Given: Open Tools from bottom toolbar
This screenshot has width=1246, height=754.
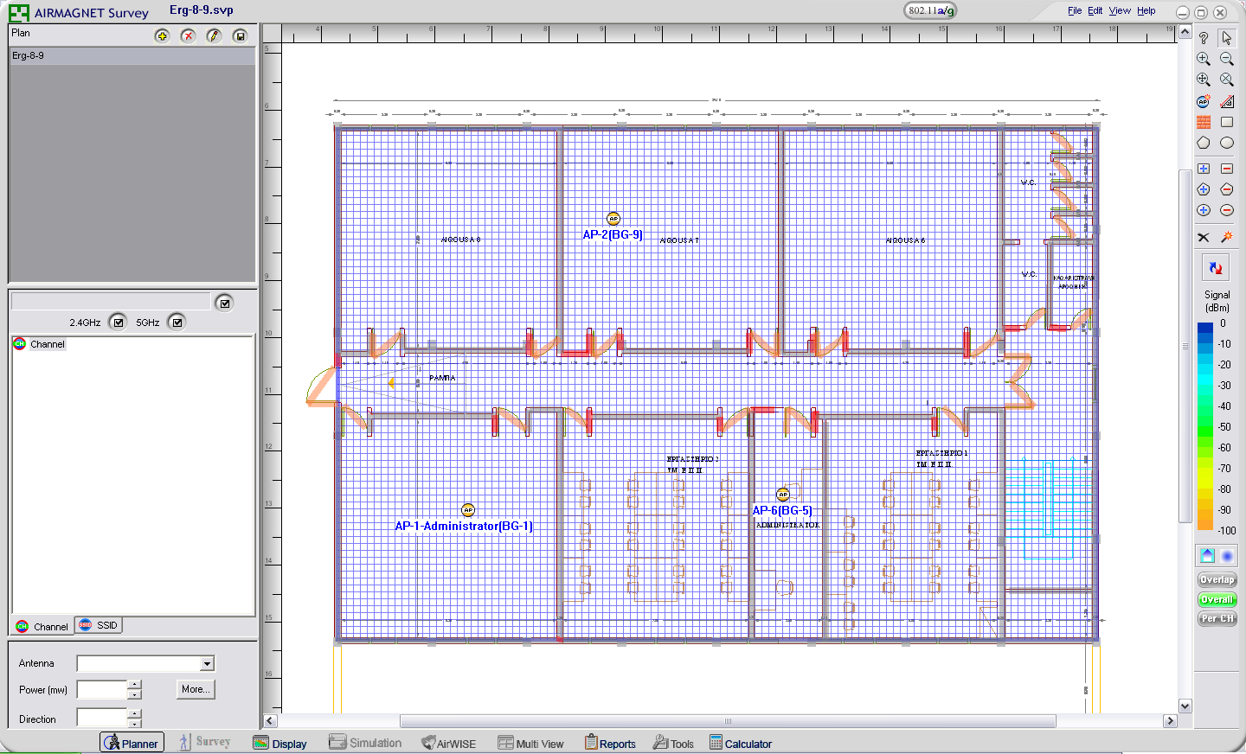Looking at the screenshot, I should click(x=673, y=744).
